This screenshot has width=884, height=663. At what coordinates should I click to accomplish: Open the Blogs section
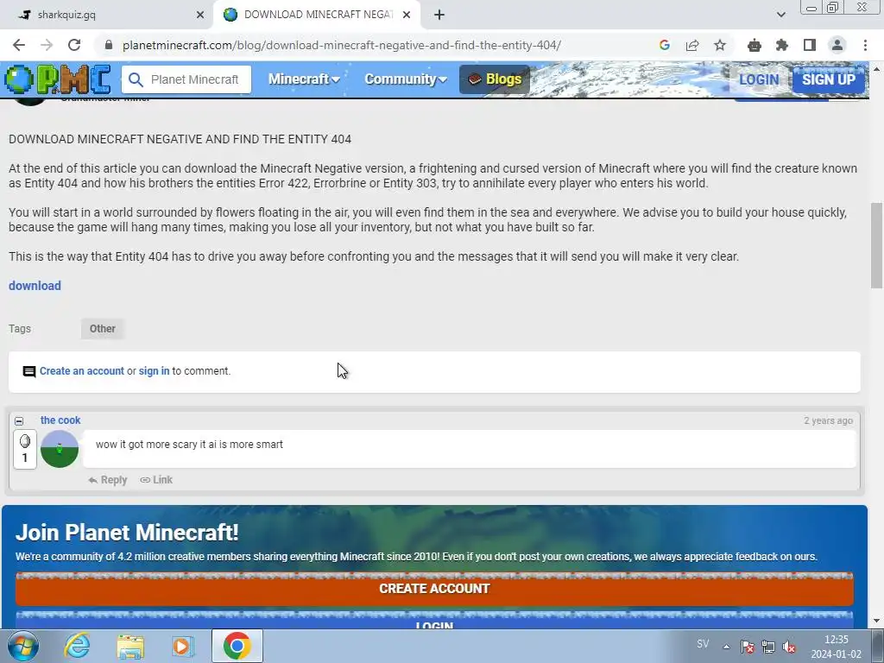(495, 79)
